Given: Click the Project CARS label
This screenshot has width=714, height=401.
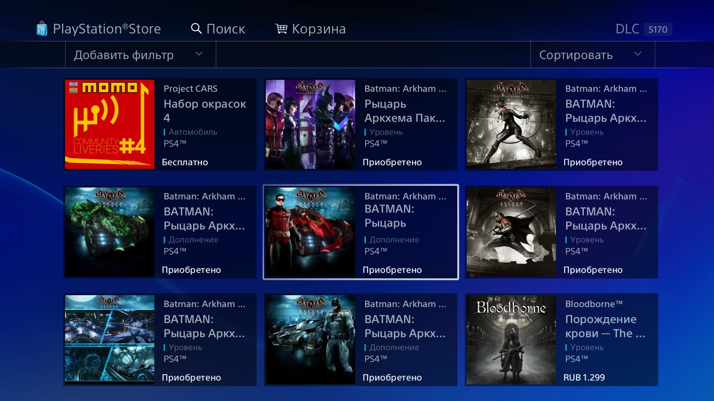Looking at the screenshot, I should (x=190, y=88).
